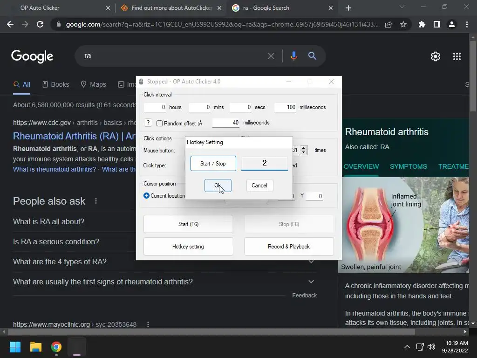
Task: Open the tab search chevron
Action: [x=402, y=7]
